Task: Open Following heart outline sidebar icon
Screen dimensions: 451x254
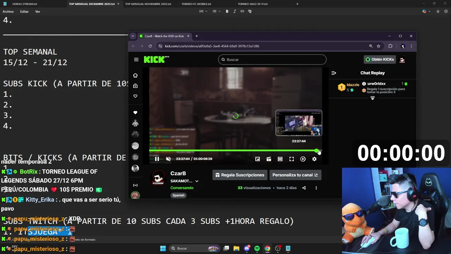Action: (135, 96)
